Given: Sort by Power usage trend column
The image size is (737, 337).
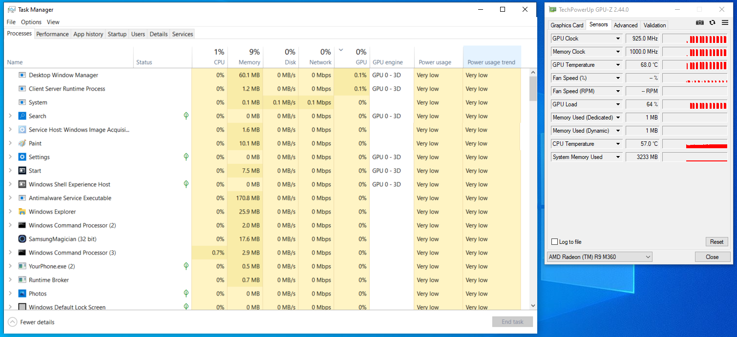Looking at the screenshot, I should [492, 57].
